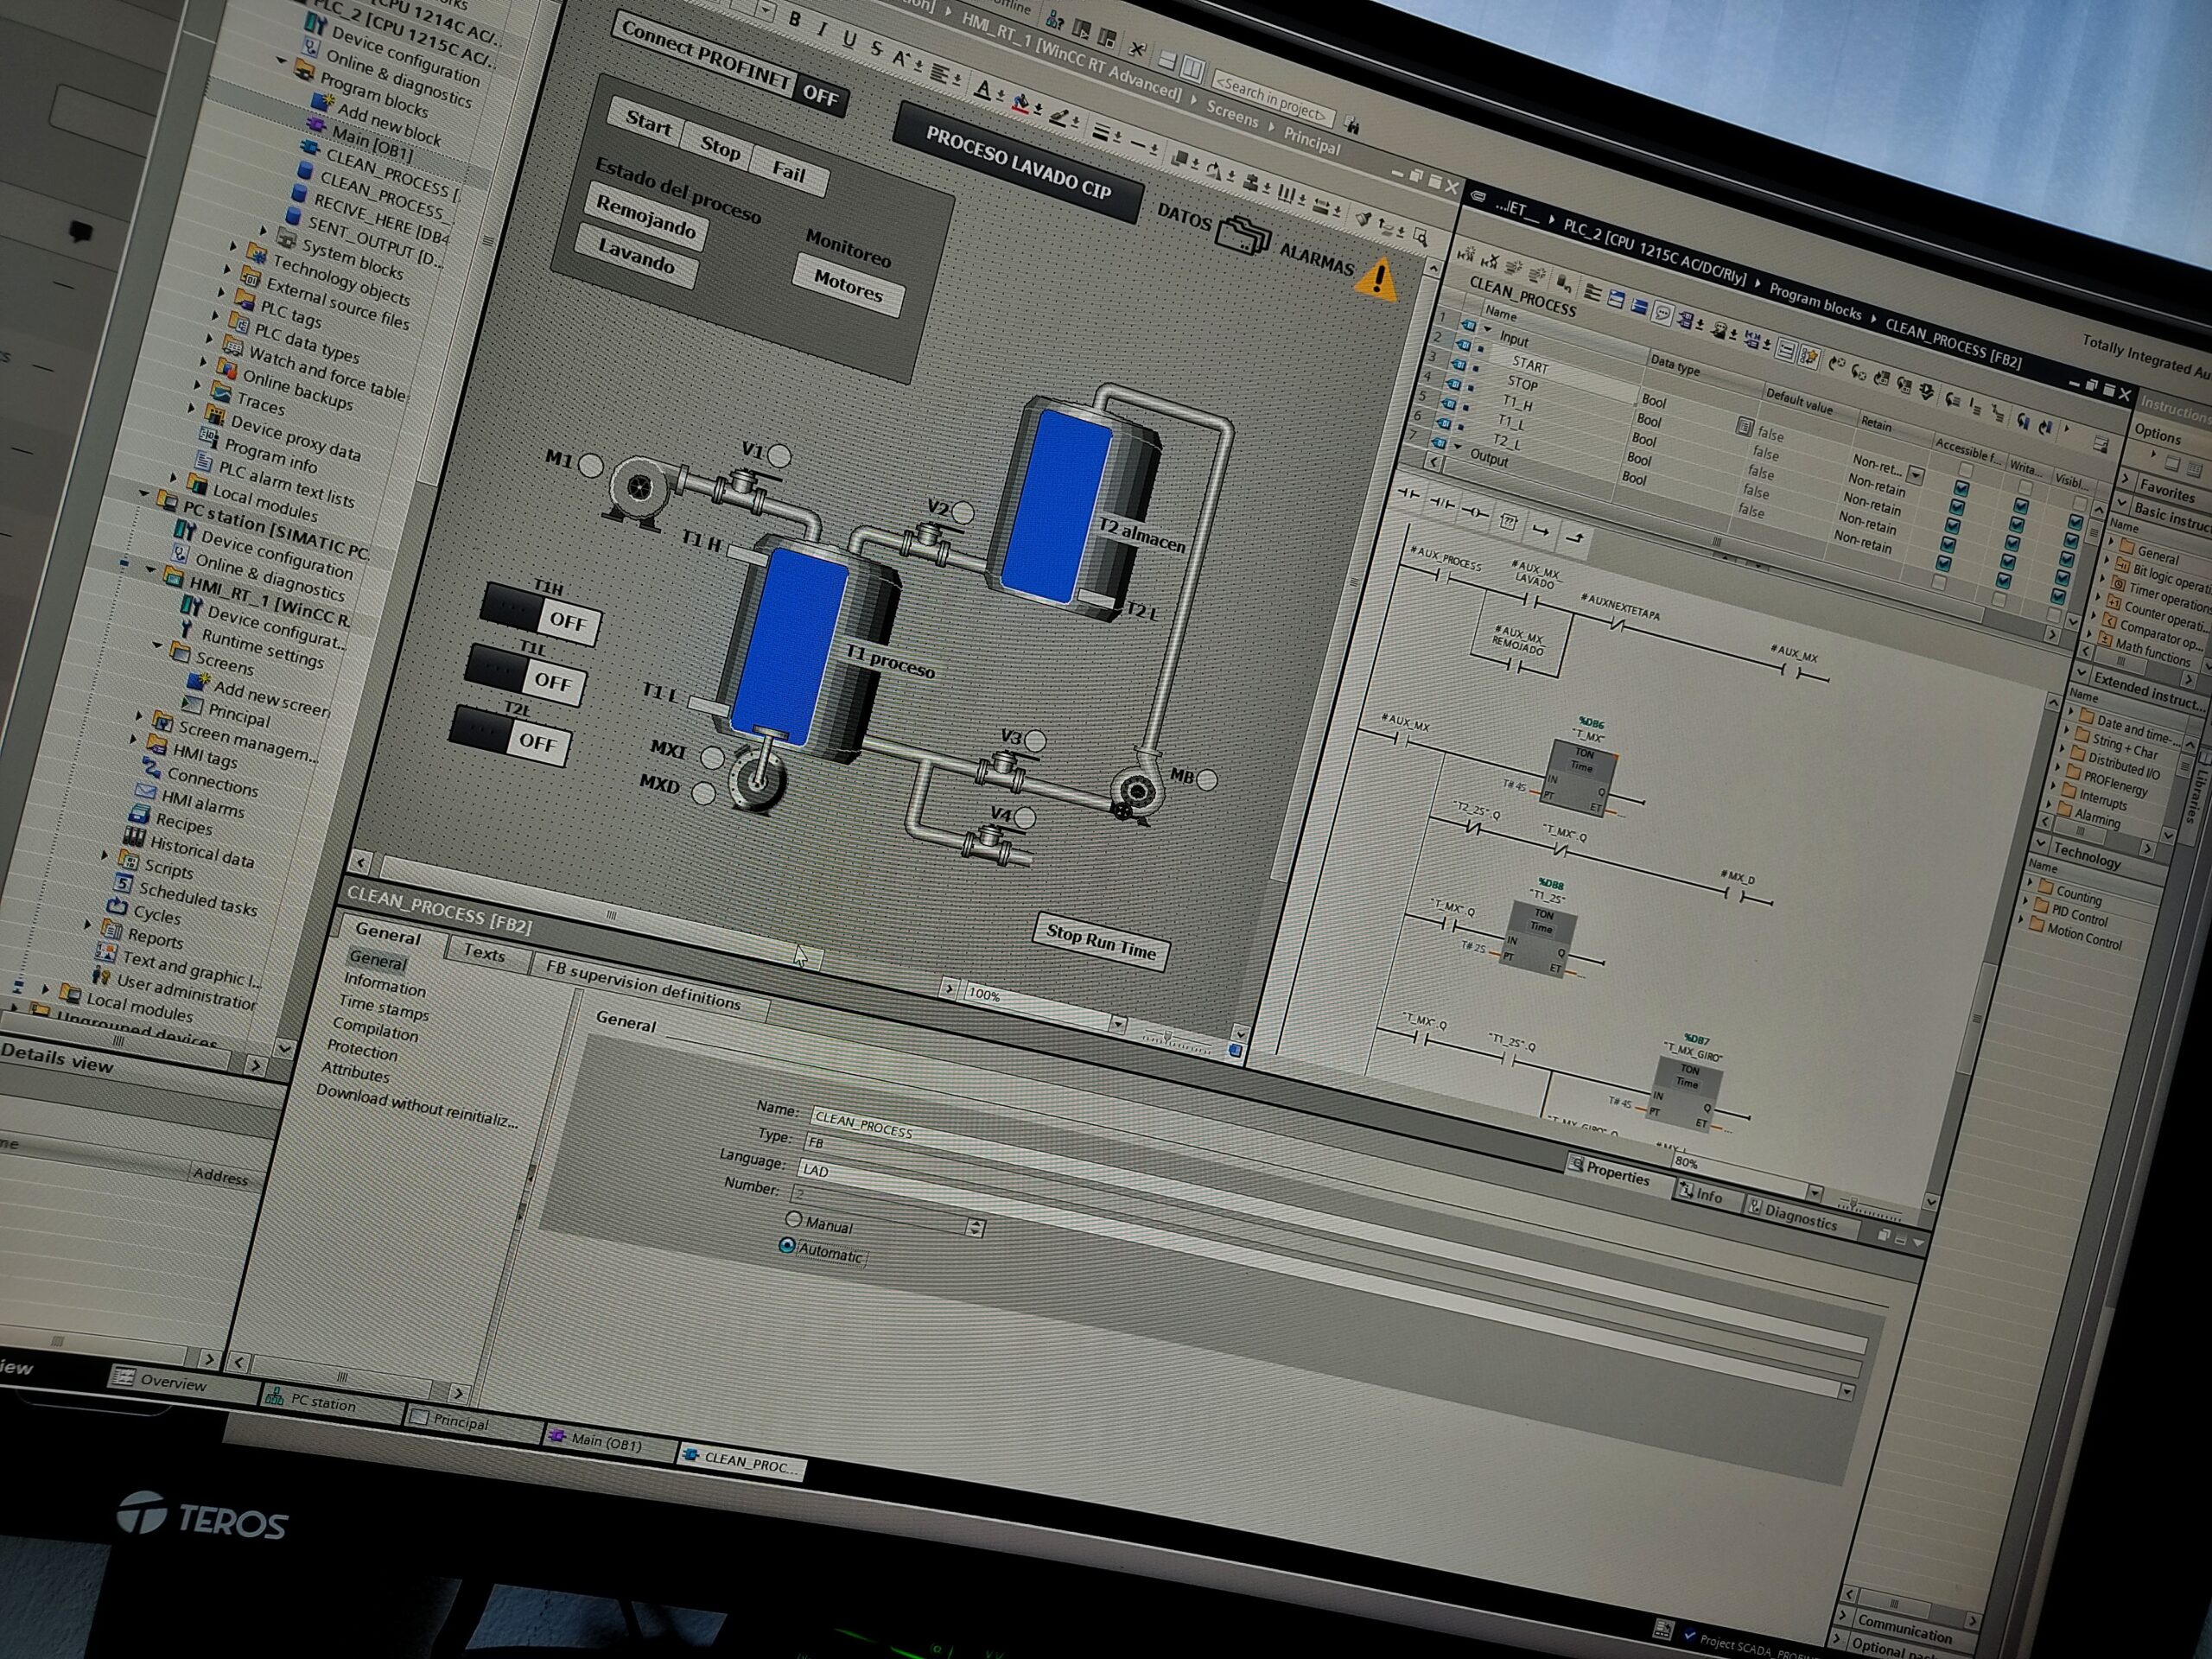Click the ALARMAS warning triangle icon
2212x1659 pixels.
click(1377, 279)
